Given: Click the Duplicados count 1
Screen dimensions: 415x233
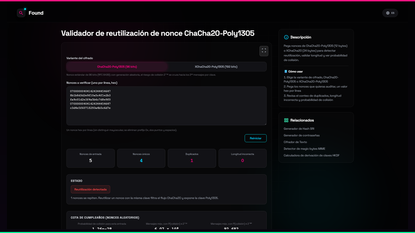Looking at the screenshot, I should pos(192,161).
